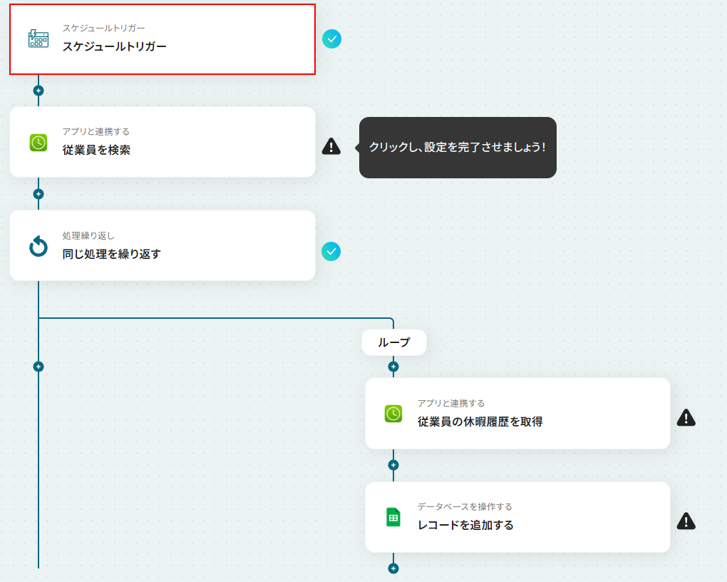This screenshot has height=582, width=727.
Task: Click the warning icon beside レコードを追加する
Action: tap(686, 521)
